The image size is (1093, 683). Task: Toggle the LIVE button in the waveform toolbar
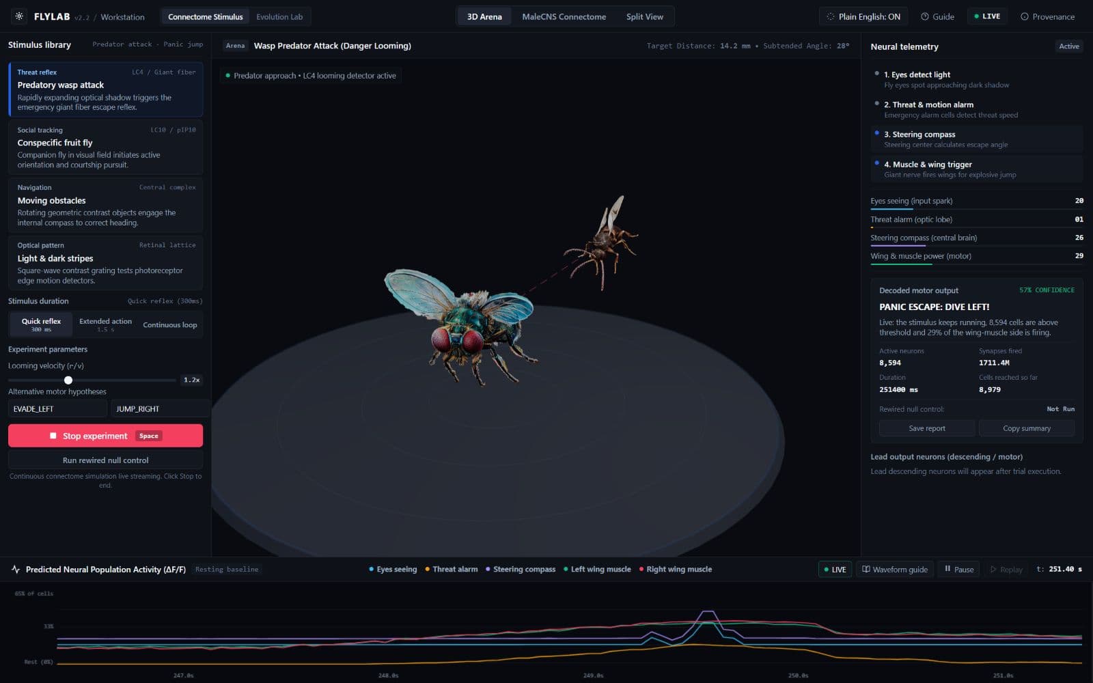point(835,569)
